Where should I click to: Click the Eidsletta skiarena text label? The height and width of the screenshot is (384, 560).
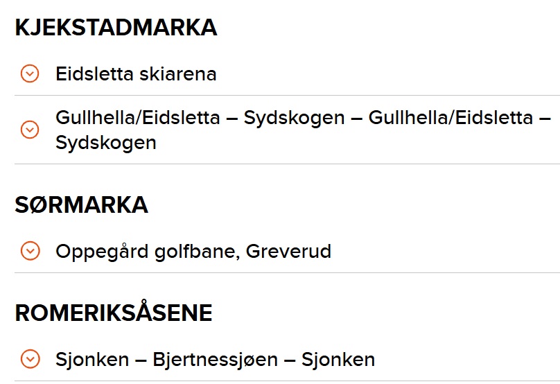(136, 74)
